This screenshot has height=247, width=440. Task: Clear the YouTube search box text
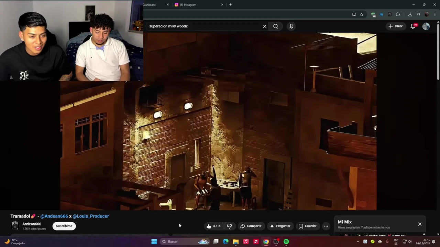265,26
